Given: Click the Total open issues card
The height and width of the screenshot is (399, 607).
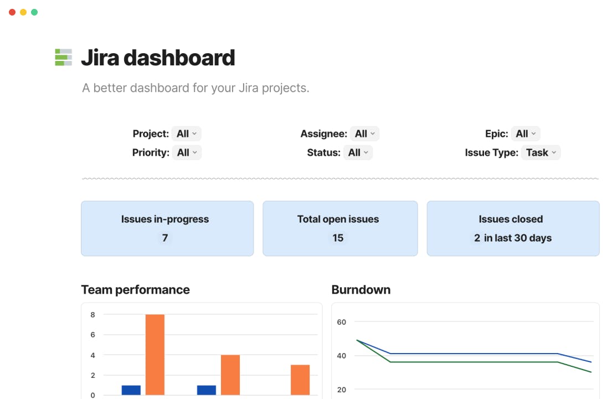Looking at the screenshot, I should (340, 228).
